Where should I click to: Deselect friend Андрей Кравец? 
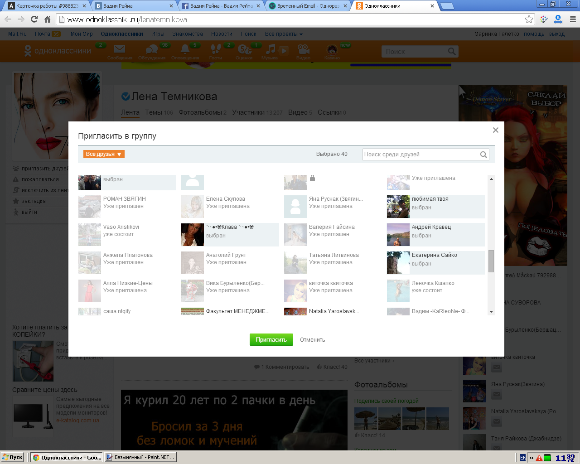(436, 235)
